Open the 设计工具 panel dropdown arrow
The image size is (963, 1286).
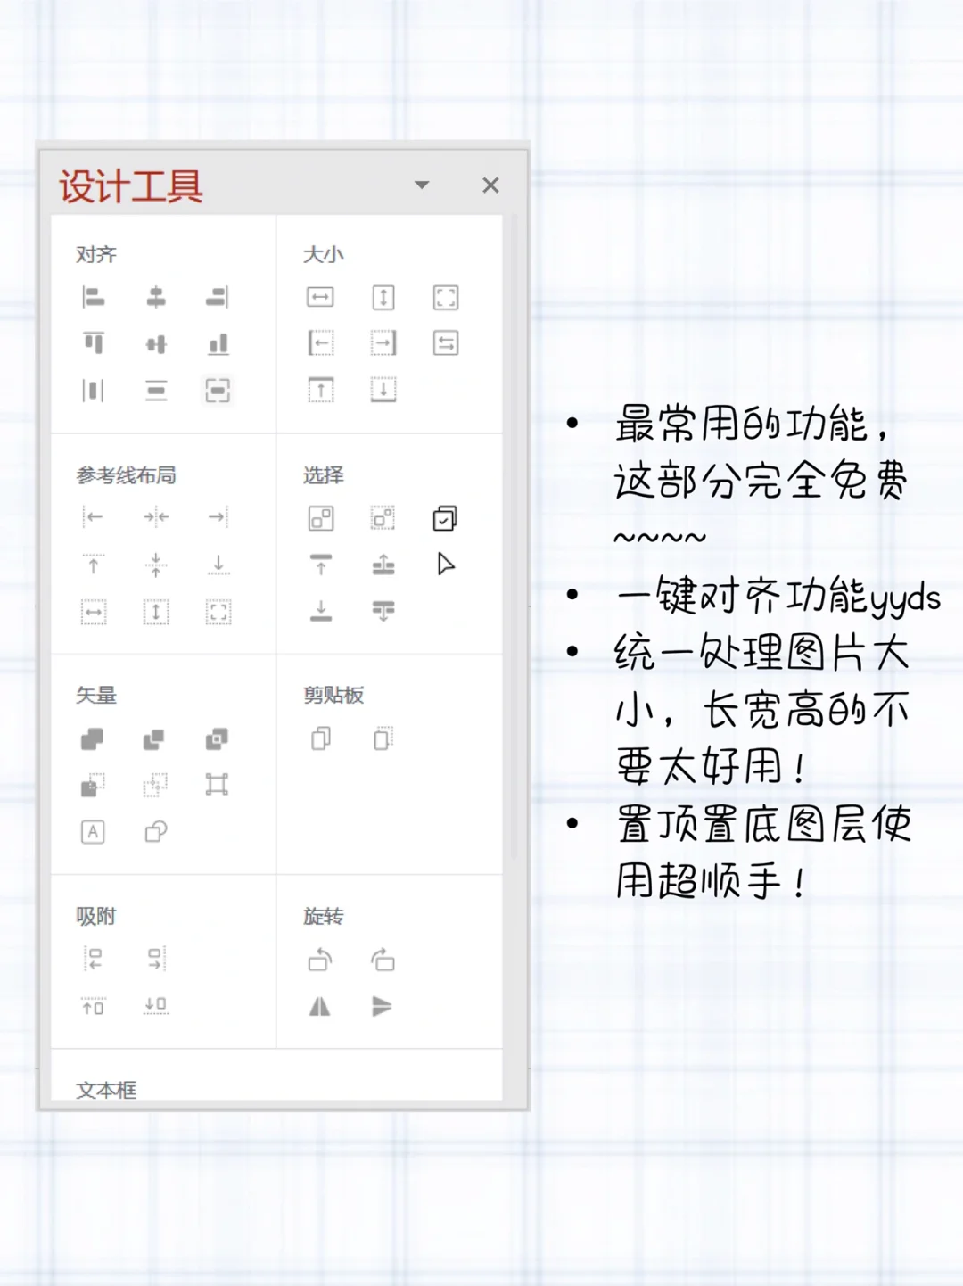tap(421, 185)
